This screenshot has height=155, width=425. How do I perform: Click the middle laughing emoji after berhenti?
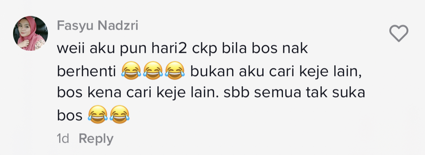(x=153, y=71)
